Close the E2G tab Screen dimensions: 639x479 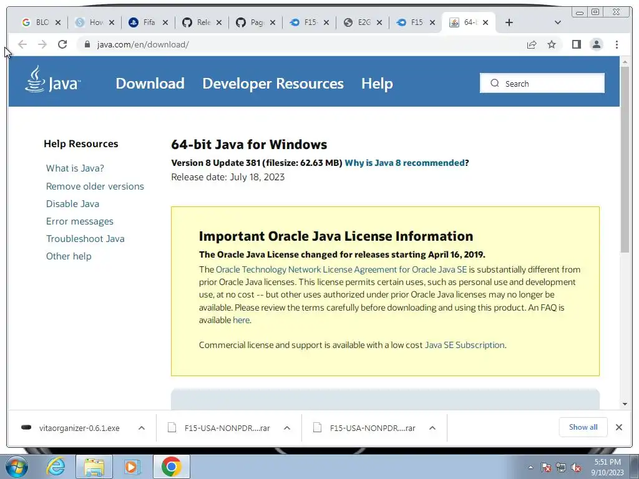[379, 22]
